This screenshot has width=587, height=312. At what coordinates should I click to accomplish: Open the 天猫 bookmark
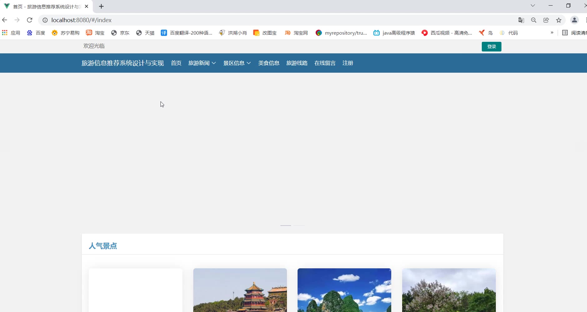pos(145,33)
